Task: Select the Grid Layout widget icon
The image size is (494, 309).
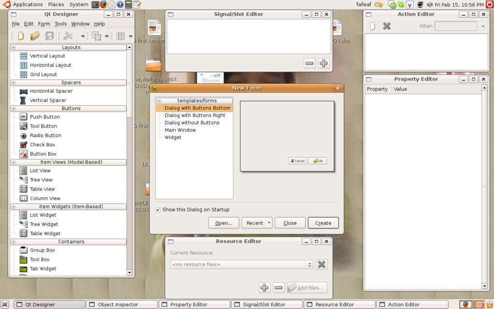Action: click(23, 74)
